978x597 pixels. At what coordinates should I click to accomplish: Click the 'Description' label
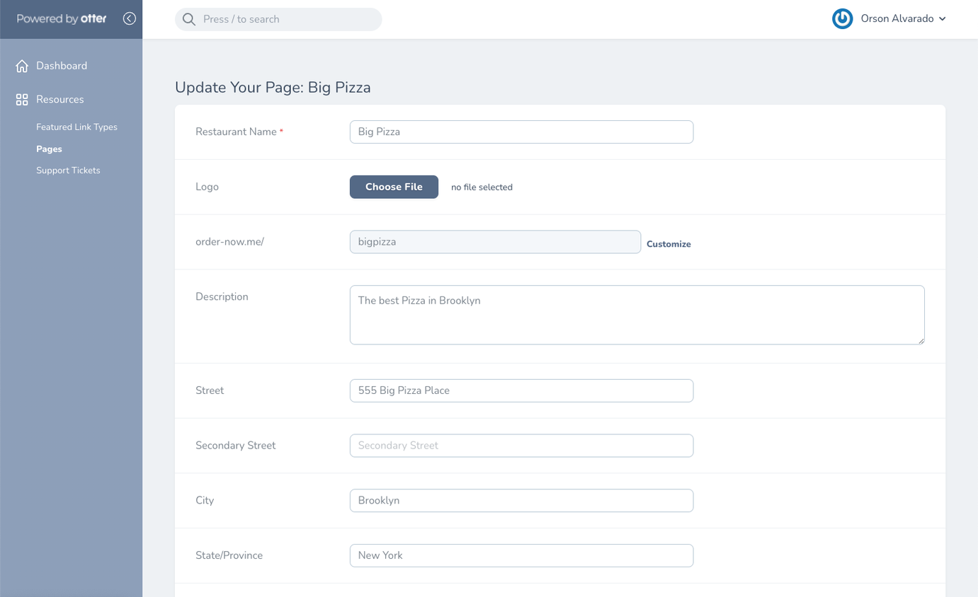click(222, 296)
